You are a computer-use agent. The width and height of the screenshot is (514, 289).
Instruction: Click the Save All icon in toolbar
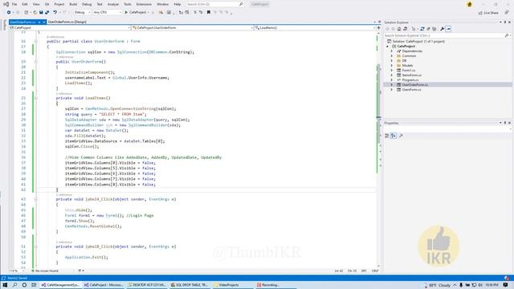pos(47,13)
